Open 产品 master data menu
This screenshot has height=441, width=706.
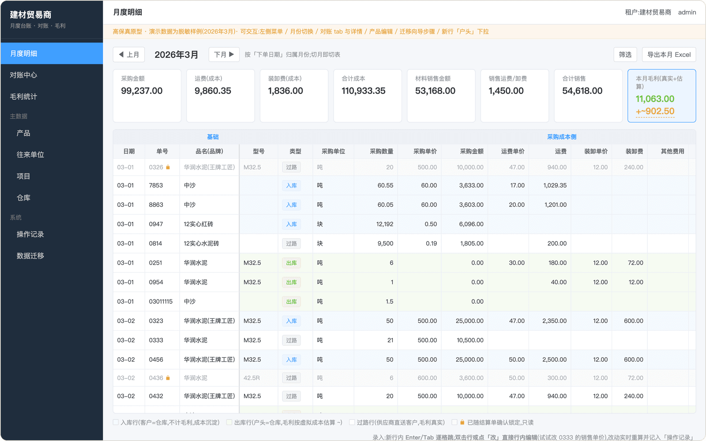(52, 133)
